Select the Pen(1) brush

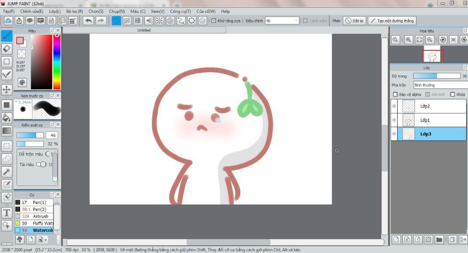click(34, 202)
